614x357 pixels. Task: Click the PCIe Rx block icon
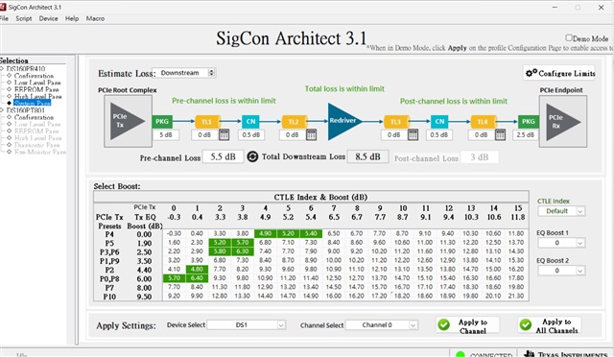(x=563, y=121)
